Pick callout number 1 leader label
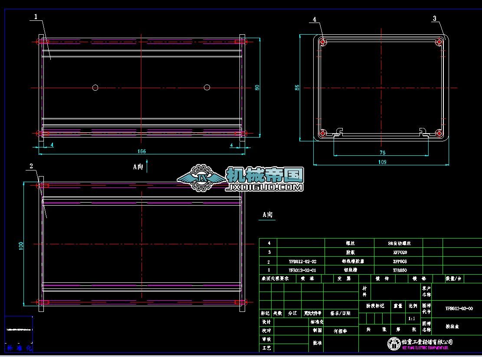This screenshot has width=482, height=357. (x=36, y=16)
